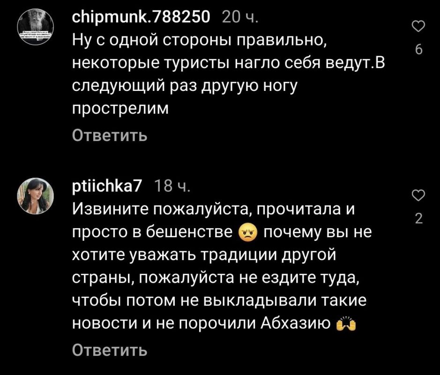Select the word Абхазию in the second comment
440x375 pixels.
pyautogui.click(x=296, y=323)
